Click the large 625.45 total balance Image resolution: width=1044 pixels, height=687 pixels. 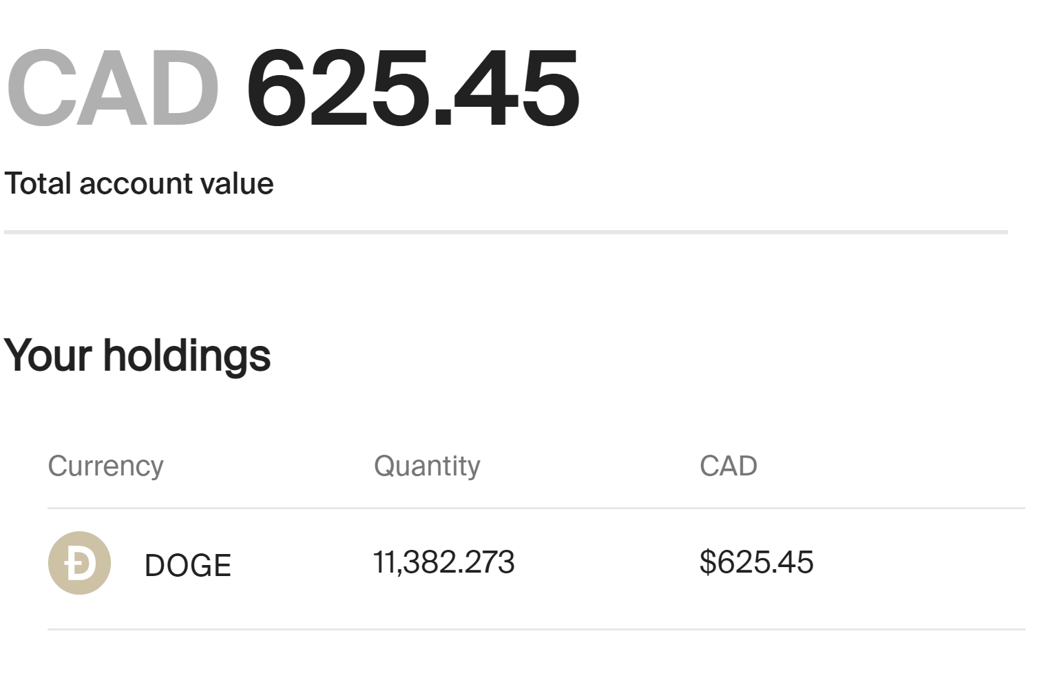(413, 88)
